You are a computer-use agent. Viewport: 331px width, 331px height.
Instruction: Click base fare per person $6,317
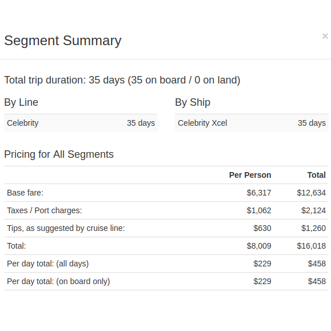259,193
